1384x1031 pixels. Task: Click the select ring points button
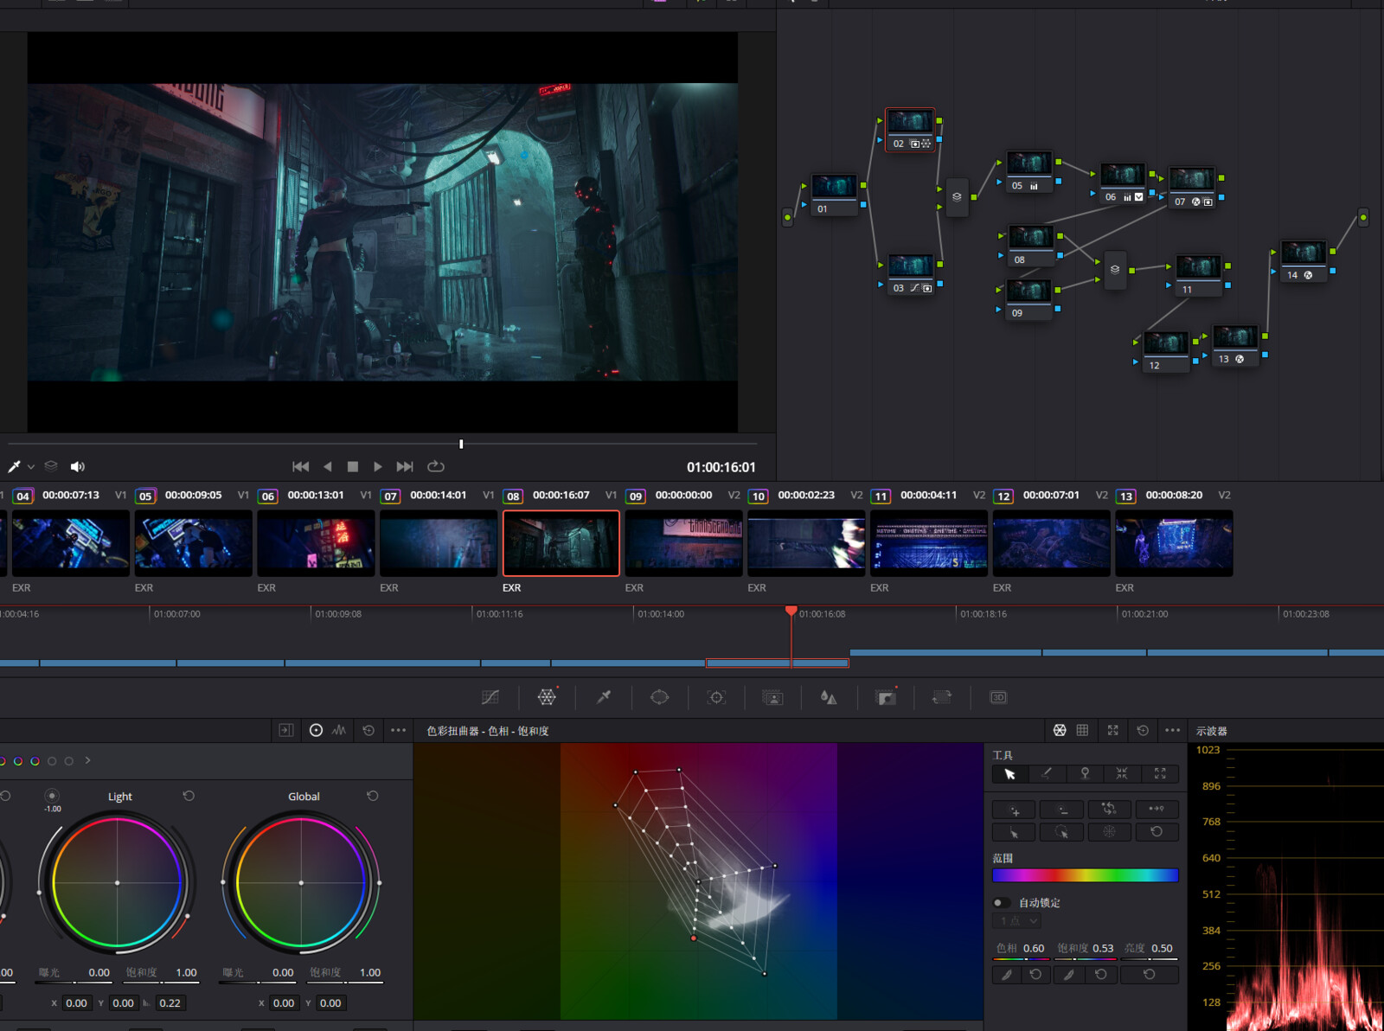[1062, 832]
